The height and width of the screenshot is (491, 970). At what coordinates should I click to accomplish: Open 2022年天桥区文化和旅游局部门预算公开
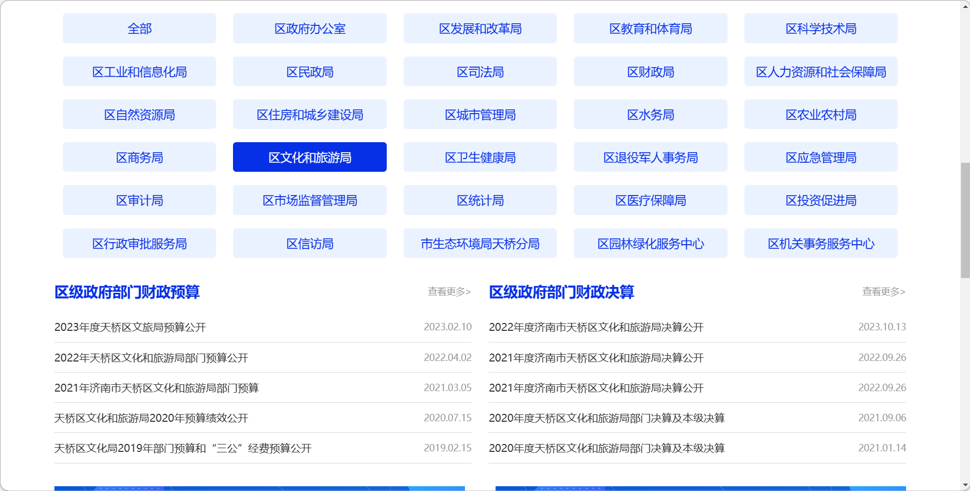[x=151, y=358]
